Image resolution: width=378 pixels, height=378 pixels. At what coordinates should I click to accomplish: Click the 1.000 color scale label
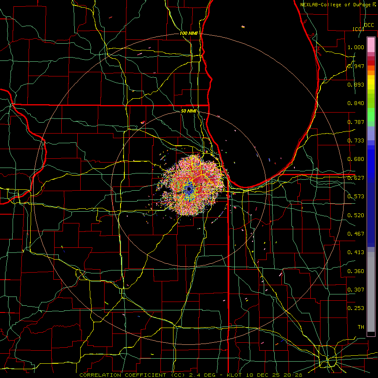(x=356, y=47)
